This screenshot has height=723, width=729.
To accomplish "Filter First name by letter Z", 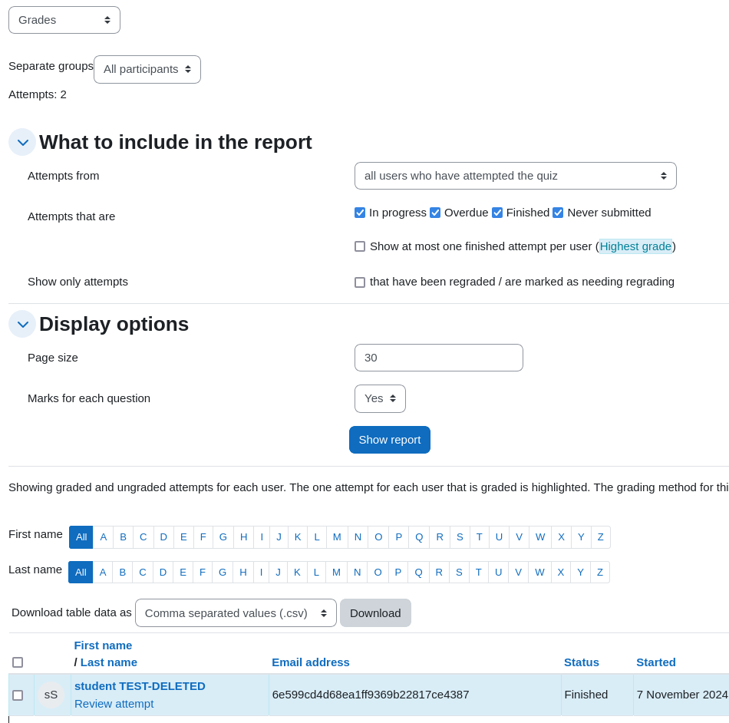I will click(x=601, y=537).
